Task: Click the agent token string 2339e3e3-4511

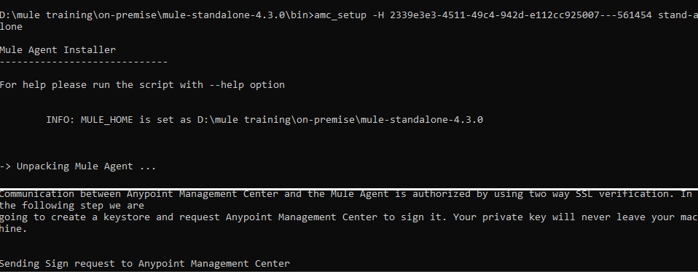Action: coord(521,15)
